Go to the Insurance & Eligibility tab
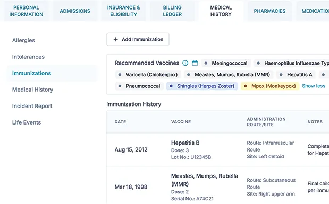Screen dimensions: 329x204 click(x=124, y=11)
